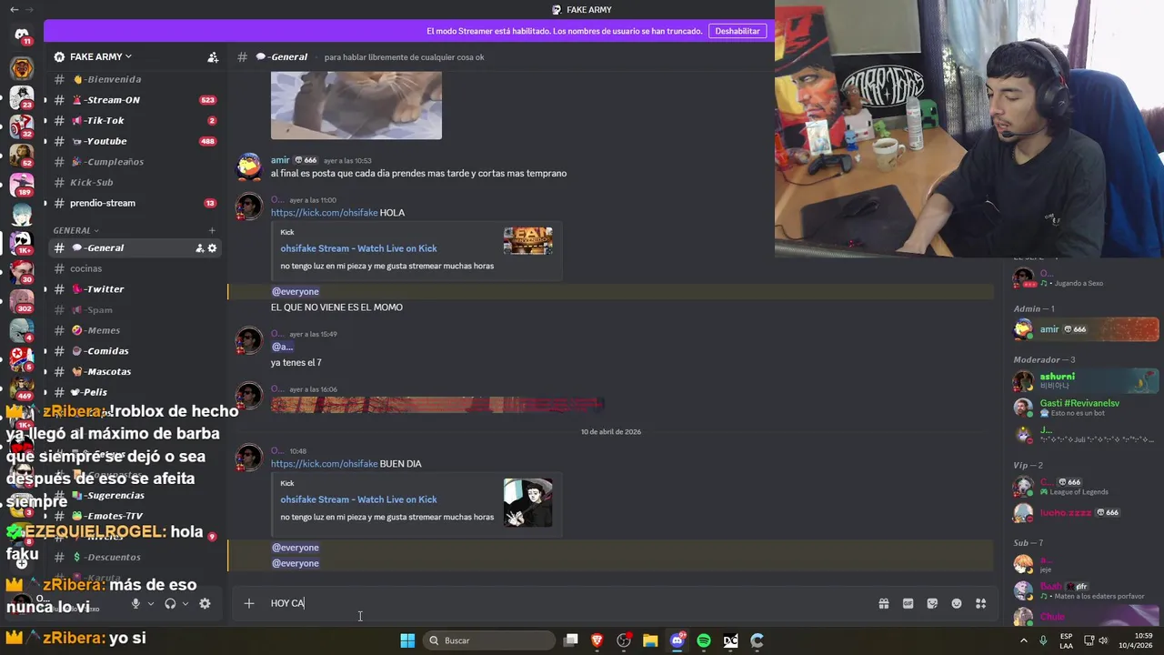Viewport: 1164px width, 655px height.
Task: Open the -Mascotas channel
Action: [x=135, y=371]
